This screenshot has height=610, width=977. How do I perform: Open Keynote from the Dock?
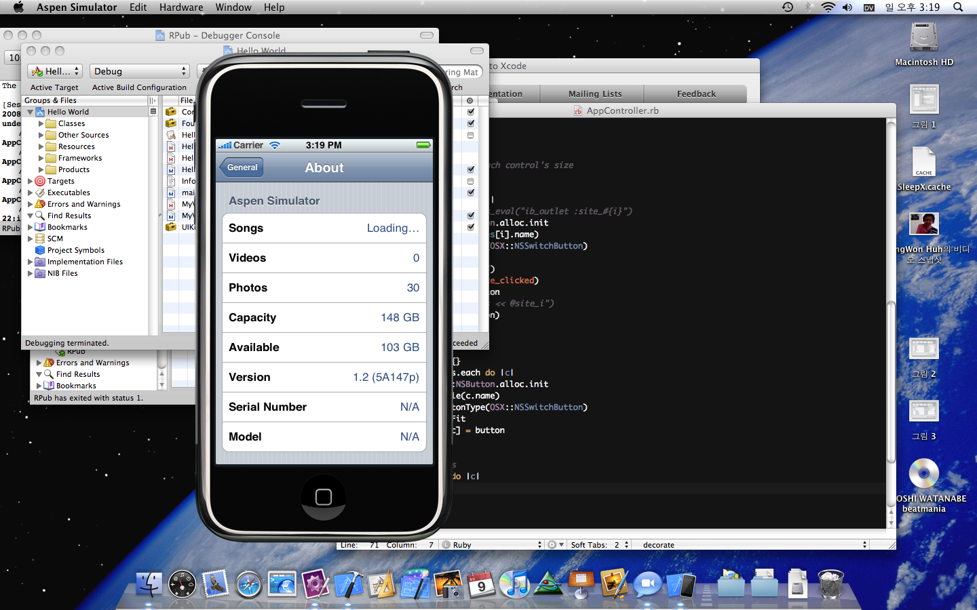(x=581, y=584)
